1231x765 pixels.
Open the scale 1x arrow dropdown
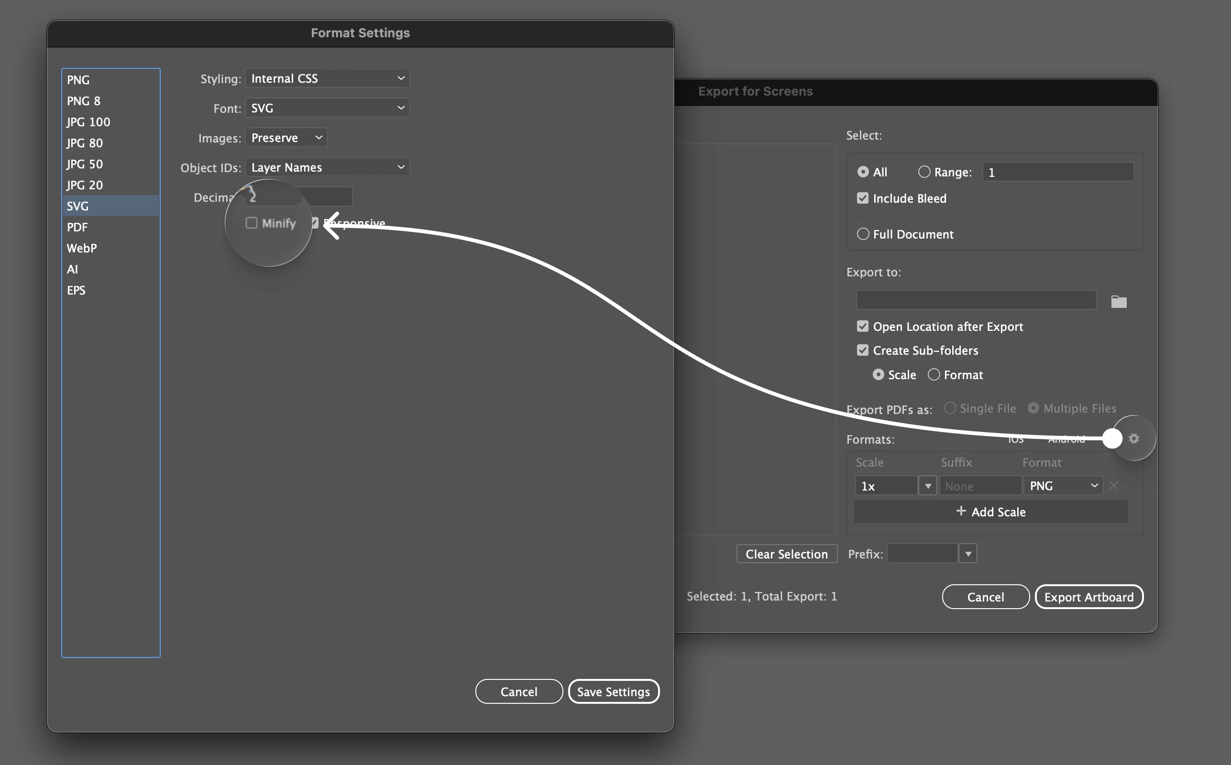[927, 486]
